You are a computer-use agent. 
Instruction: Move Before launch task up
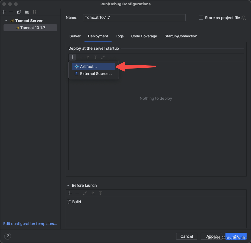93,193
